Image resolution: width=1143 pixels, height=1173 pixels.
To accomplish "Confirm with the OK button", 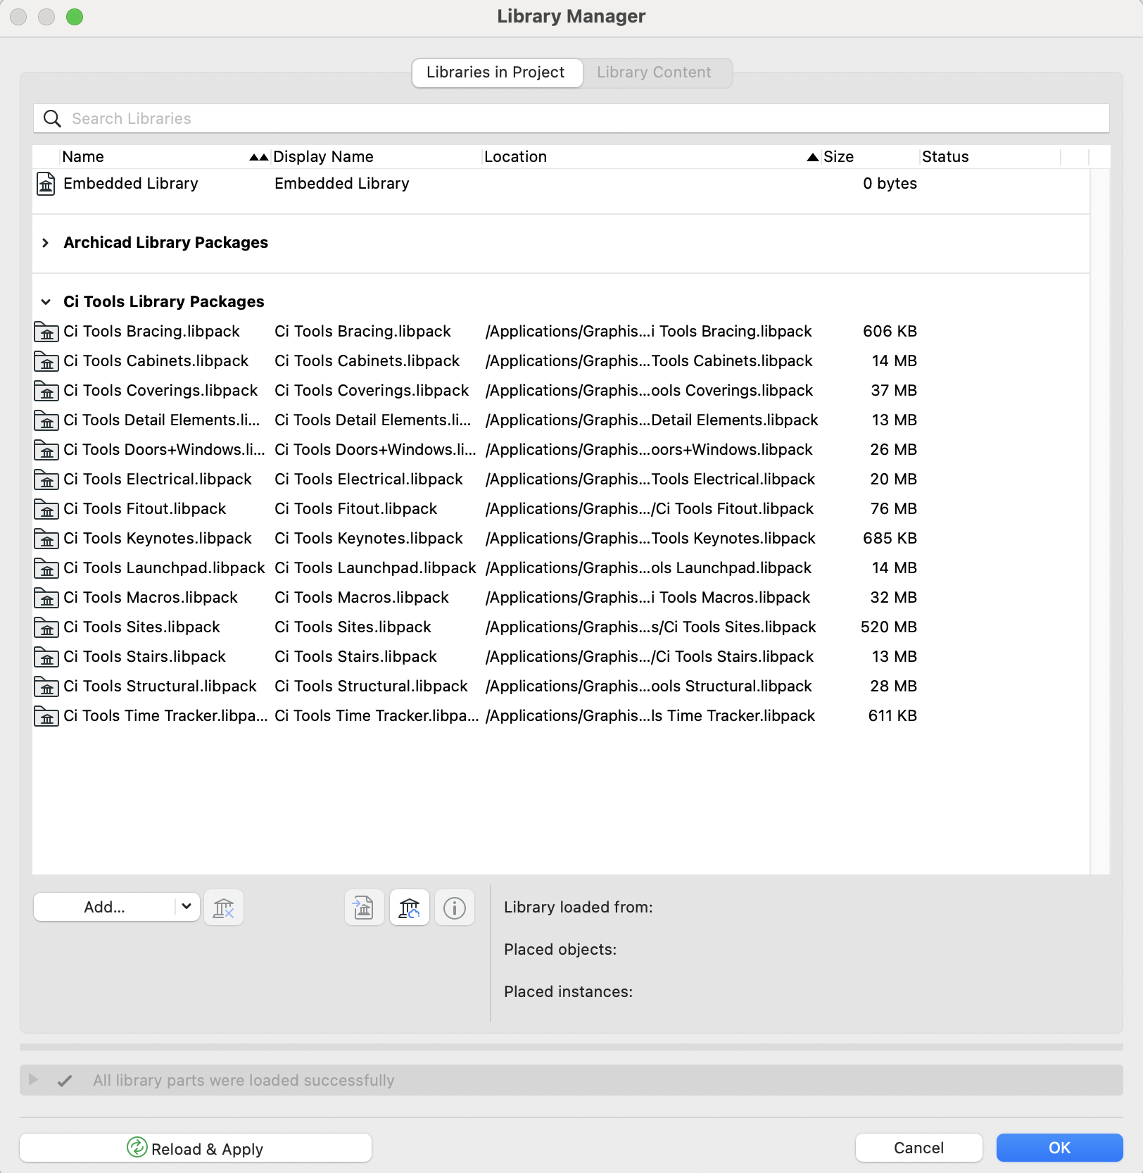I will (x=1060, y=1148).
